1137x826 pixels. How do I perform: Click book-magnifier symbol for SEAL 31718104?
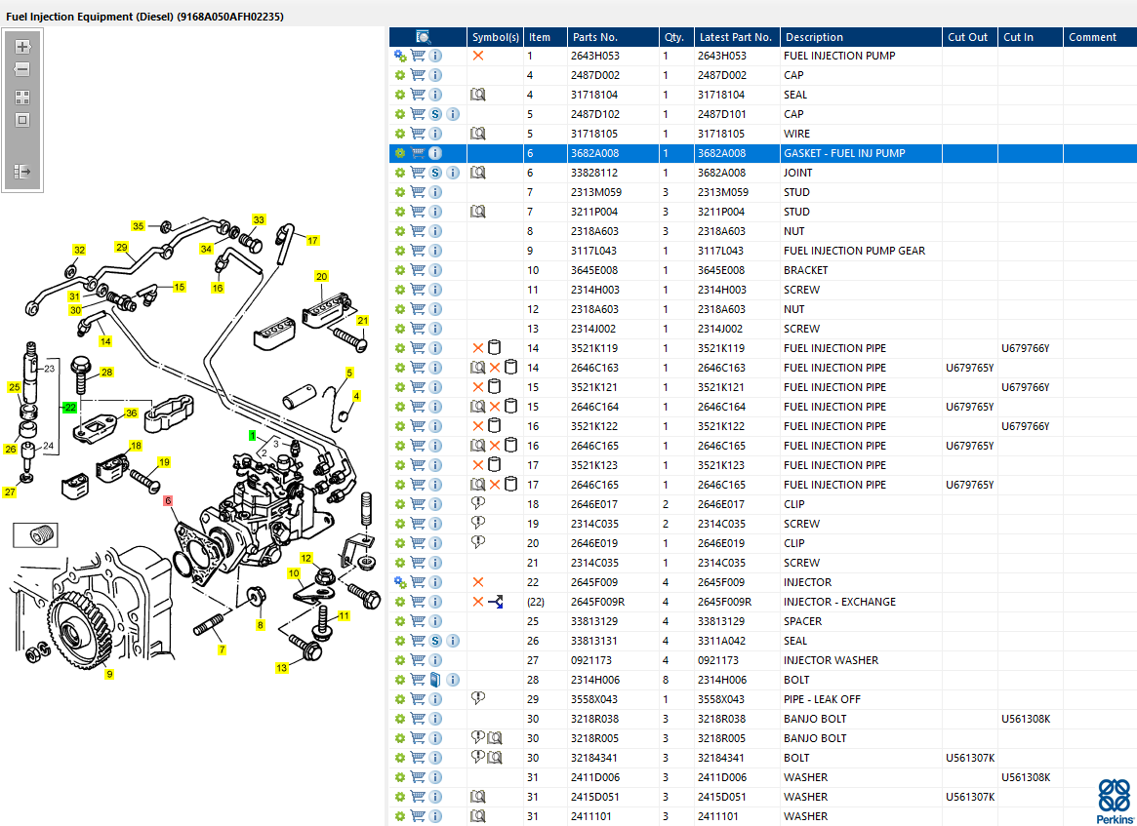tap(478, 95)
